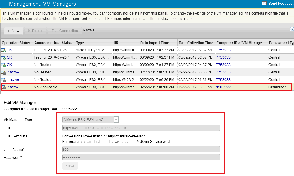Open the help question mark icon
The height and width of the screenshot is (176, 294).
point(292,29)
